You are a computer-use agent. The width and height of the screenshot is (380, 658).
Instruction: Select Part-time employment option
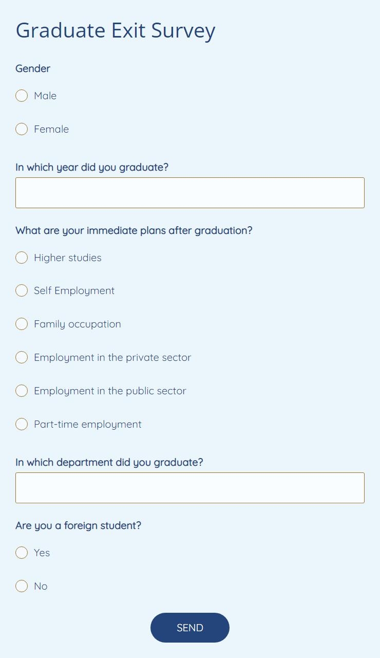pos(22,424)
